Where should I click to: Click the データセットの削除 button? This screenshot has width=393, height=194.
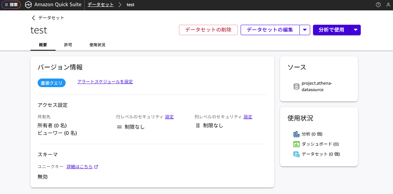tap(208, 30)
